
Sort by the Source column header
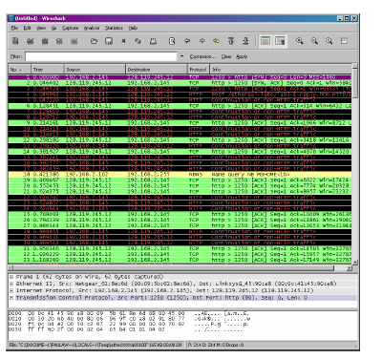(x=95, y=69)
